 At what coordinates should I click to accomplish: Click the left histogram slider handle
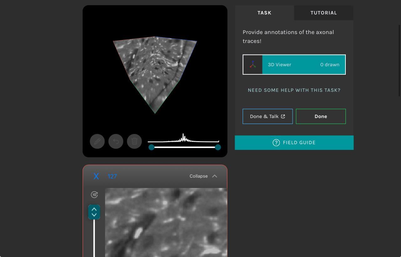pyautogui.click(x=151, y=147)
